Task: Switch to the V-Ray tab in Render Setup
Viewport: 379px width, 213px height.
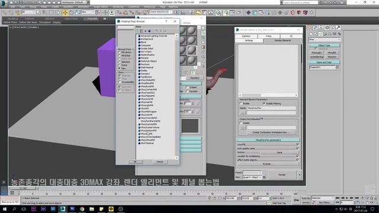Action: click(x=268, y=36)
